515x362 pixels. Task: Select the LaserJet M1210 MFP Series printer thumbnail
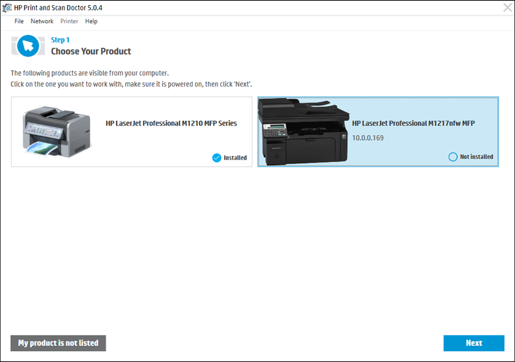click(x=57, y=131)
